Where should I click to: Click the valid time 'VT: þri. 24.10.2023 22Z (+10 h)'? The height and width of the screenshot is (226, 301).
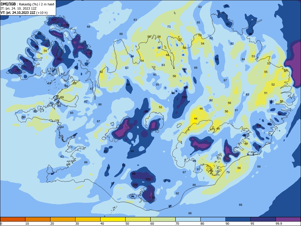pyautogui.click(x=24, y=13)
